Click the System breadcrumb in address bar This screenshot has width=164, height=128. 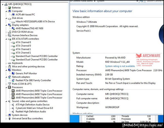pyautogui.click(x=101, y=1)
